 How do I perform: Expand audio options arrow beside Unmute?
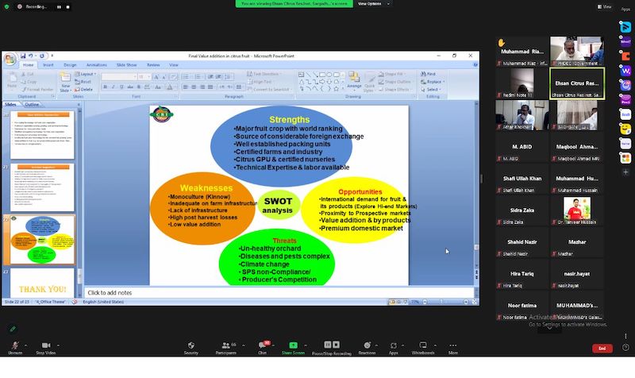27,345
